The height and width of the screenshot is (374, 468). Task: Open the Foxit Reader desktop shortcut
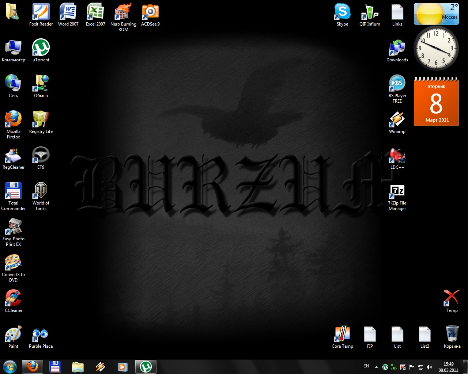tap(41, 15)
